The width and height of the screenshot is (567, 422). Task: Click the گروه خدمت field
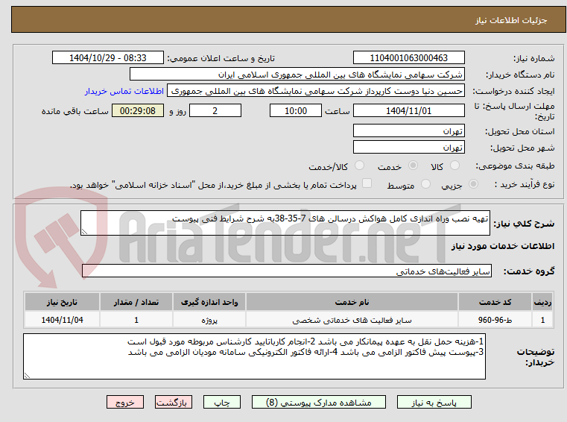click(287, 271)
